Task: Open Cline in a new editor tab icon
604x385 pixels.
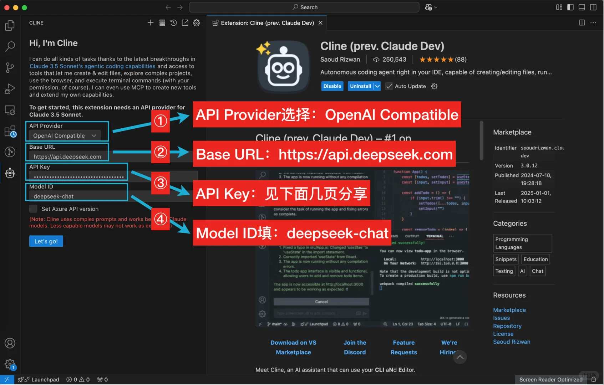Action: [185, 22]
